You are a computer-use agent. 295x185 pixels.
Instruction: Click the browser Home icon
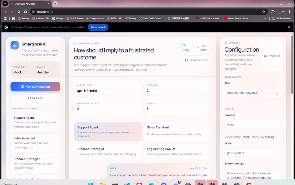(x=25, y=12)
